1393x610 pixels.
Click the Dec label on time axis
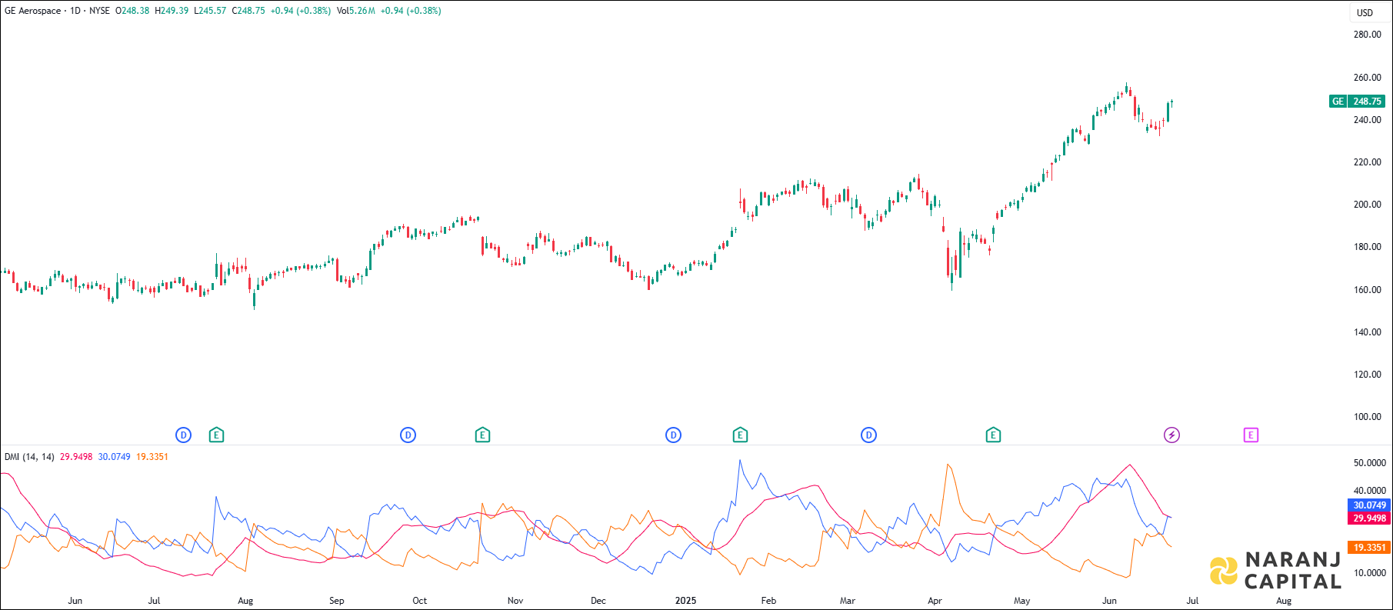point(598,601)
